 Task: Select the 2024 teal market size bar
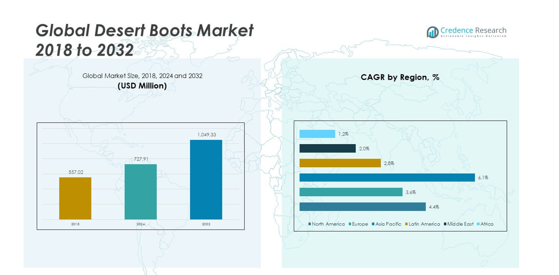pyautogui.click(x=141, y=192)
